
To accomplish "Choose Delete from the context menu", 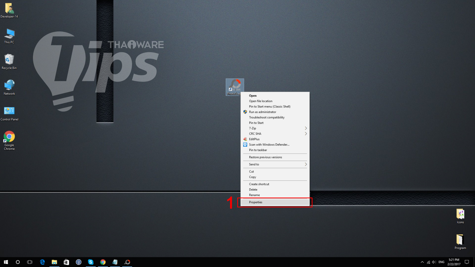I will pyautogui.click(x=275, y=190).
